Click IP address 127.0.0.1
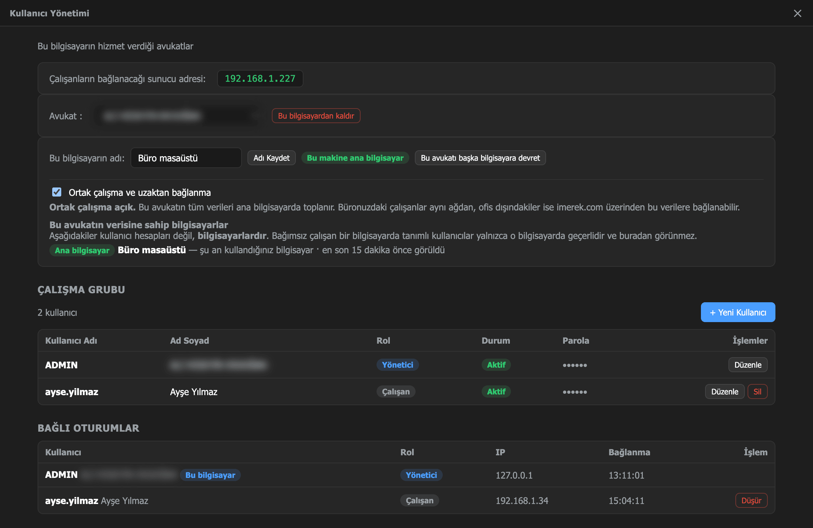This screenshot has width=813, height=528. (x=514, y=475)
